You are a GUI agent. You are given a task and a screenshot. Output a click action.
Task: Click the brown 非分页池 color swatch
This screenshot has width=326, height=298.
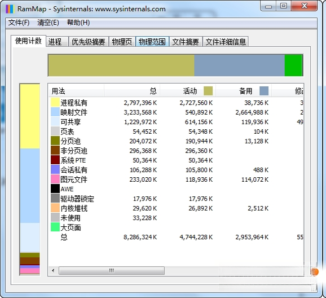[x=55, y=151]
